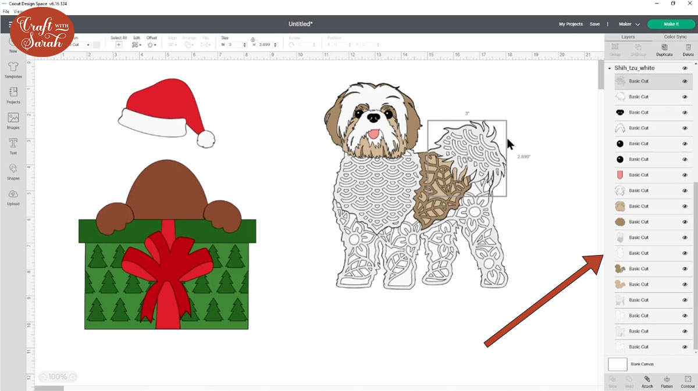Collapse the Shih_tzu_white layer group
The image size is (698, 391).
coord(609,69)
